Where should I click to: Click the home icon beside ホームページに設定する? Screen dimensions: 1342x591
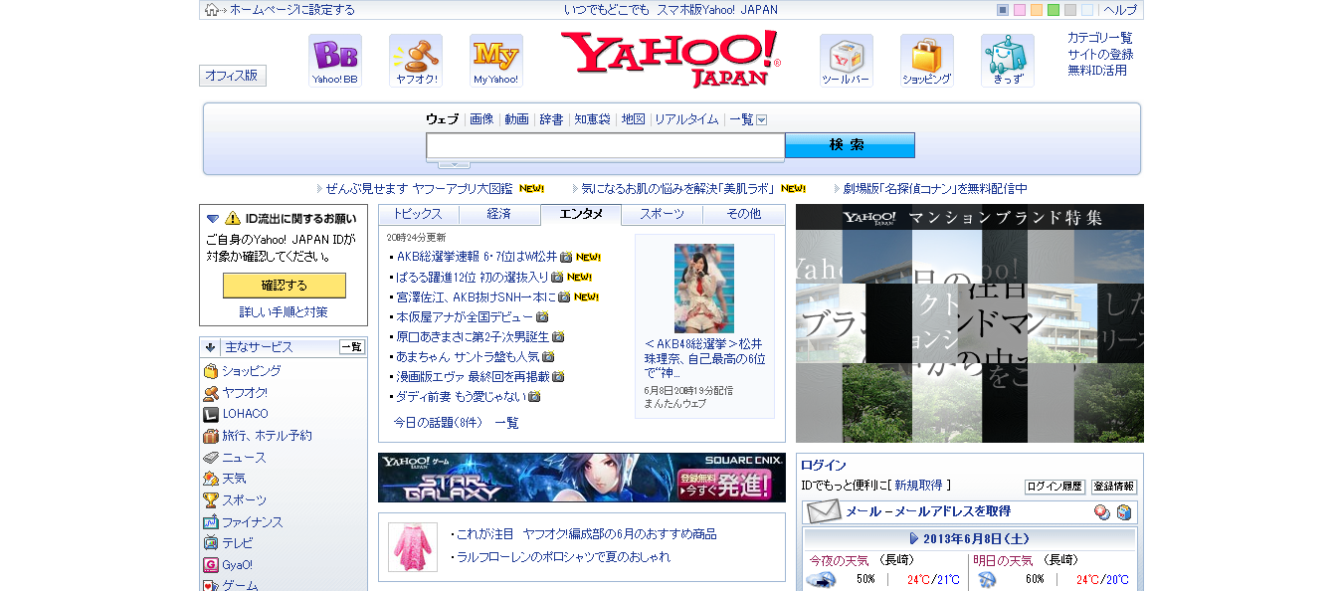(x=211, y=10)
